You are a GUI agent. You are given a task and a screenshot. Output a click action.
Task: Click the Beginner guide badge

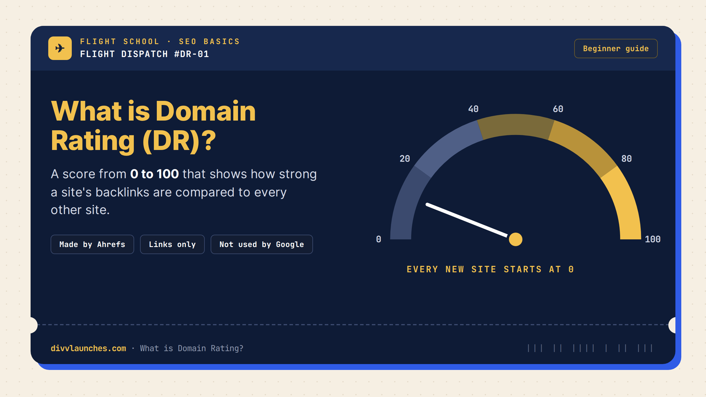(616, 49)
